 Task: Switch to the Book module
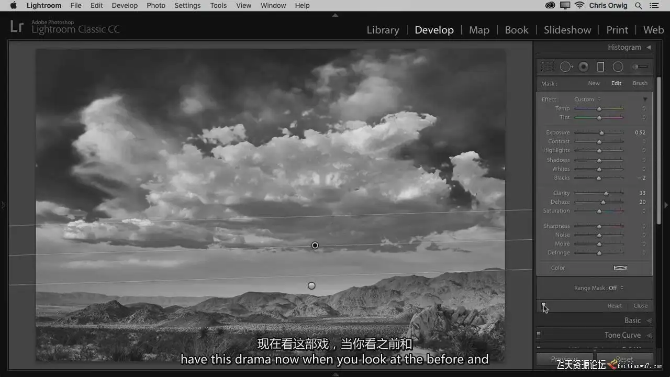coord(517,30)
